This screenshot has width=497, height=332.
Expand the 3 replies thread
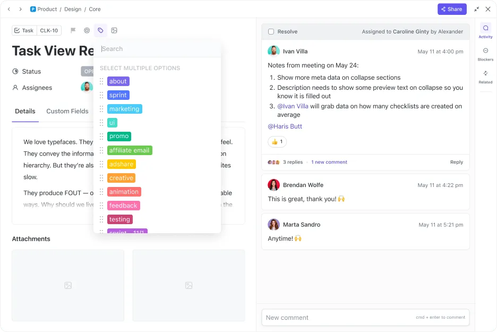293,162
